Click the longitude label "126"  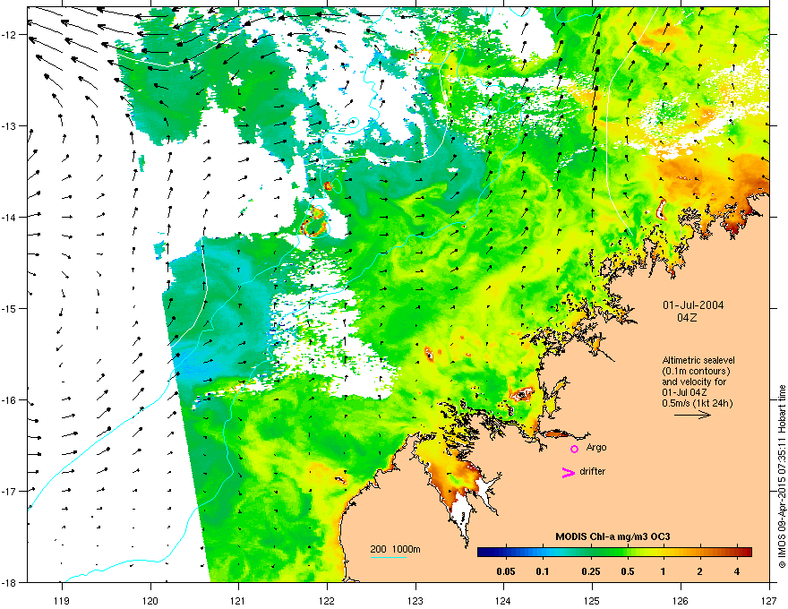tap(681, 600)
